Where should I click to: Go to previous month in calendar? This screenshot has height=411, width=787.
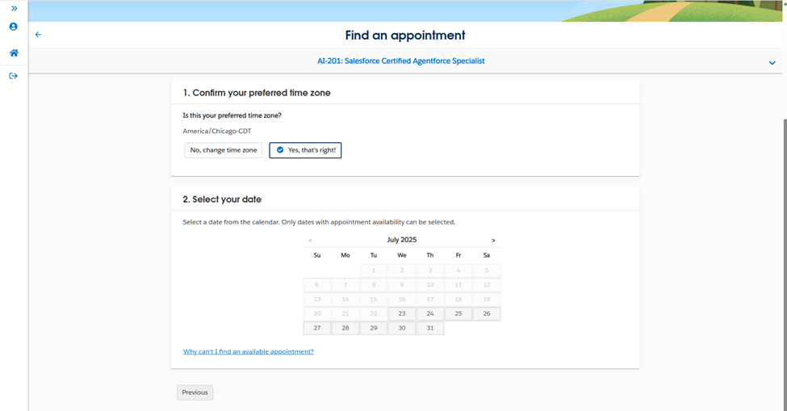pyautogui.click(x=310, y=240)
